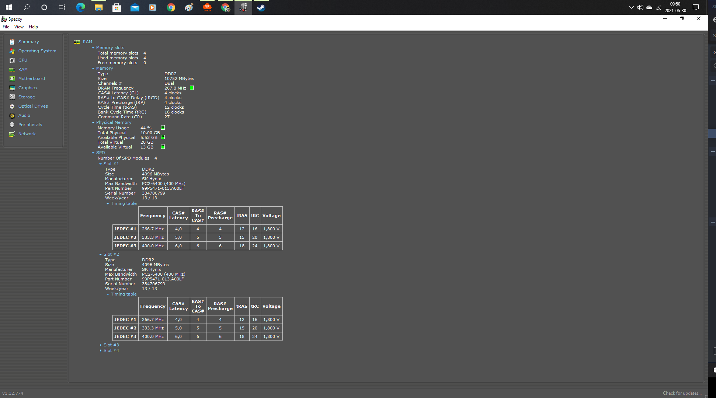
Task: Click the Optical Drives disc icon
Action: [12, 107]
